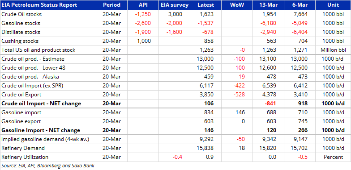Select the 'Latest' column header
Image resolution: width=351 pixels, height=170 pixels.
tap(206, 5)
